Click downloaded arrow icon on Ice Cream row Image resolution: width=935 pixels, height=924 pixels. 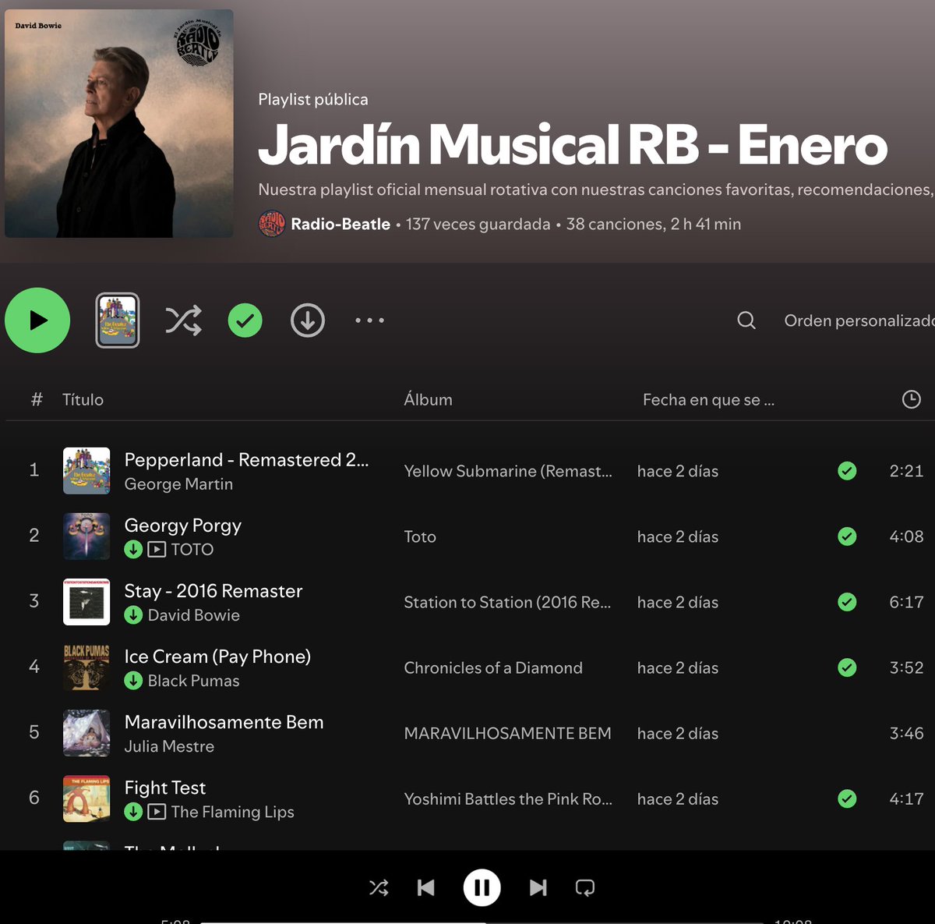[x=133, y=681]
